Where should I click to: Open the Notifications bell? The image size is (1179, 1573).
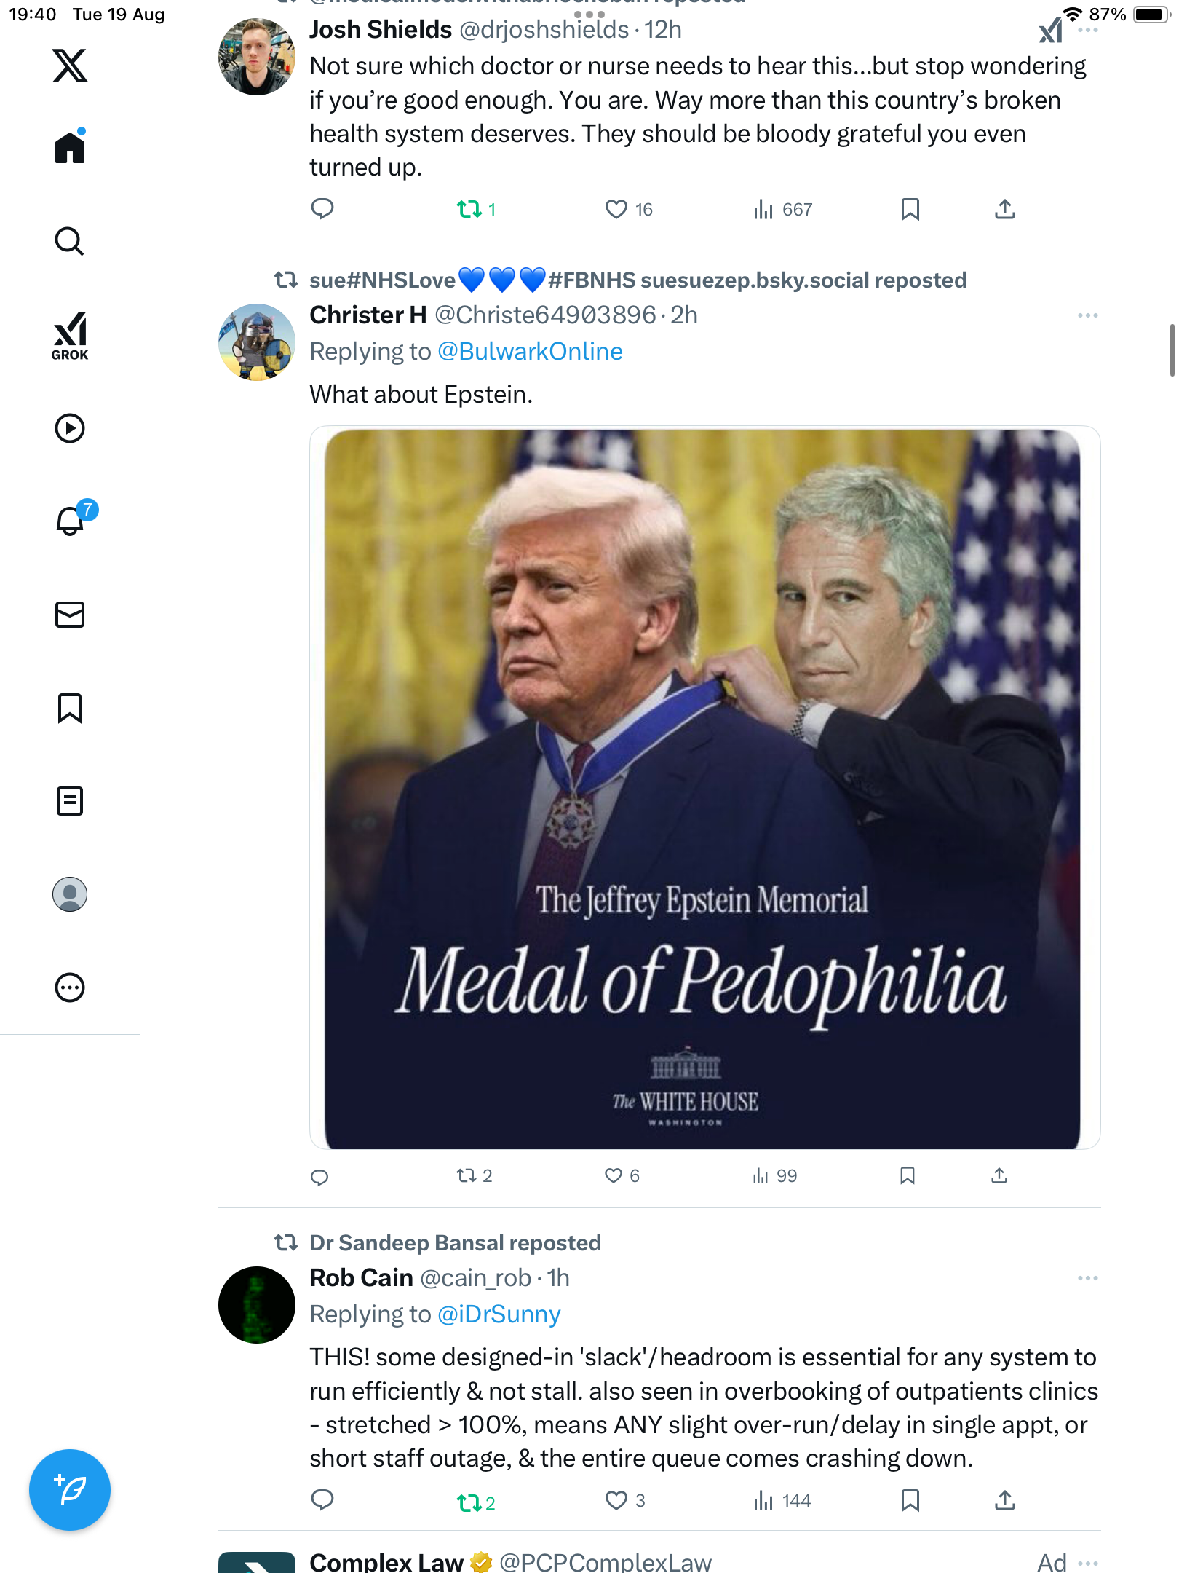coord(70,521)
